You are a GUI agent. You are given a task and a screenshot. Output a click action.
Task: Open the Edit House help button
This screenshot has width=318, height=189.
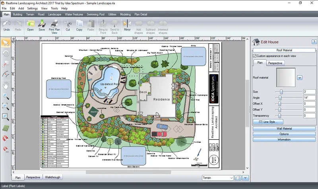click(314, 42)
